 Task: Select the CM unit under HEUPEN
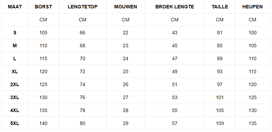pos(252,20)
